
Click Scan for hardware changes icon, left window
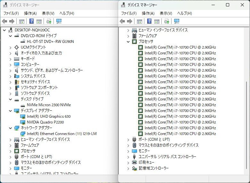(x=59, y=21)
